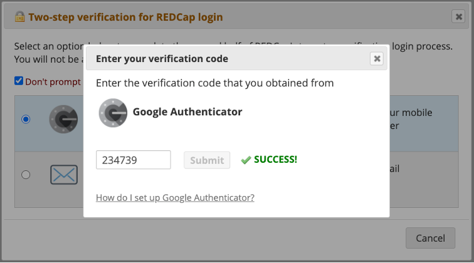Click the padlock icon in the REDCap title

19,17
